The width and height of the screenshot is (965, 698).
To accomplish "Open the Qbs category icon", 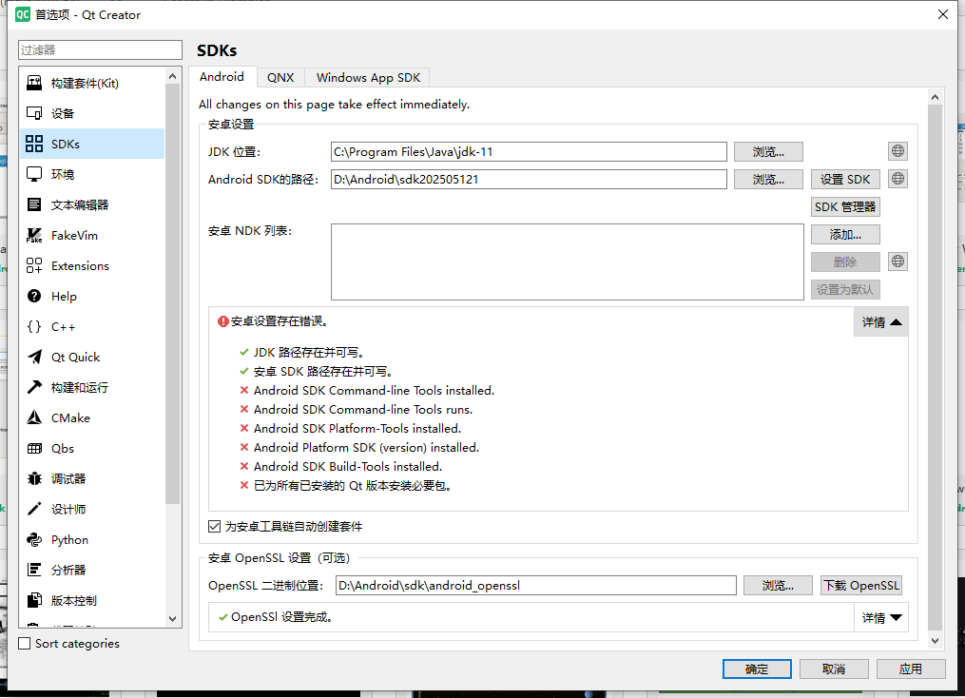I will (x=34, y=448).
